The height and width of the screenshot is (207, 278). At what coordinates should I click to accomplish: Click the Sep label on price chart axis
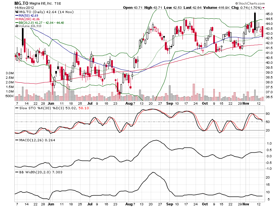170,103
